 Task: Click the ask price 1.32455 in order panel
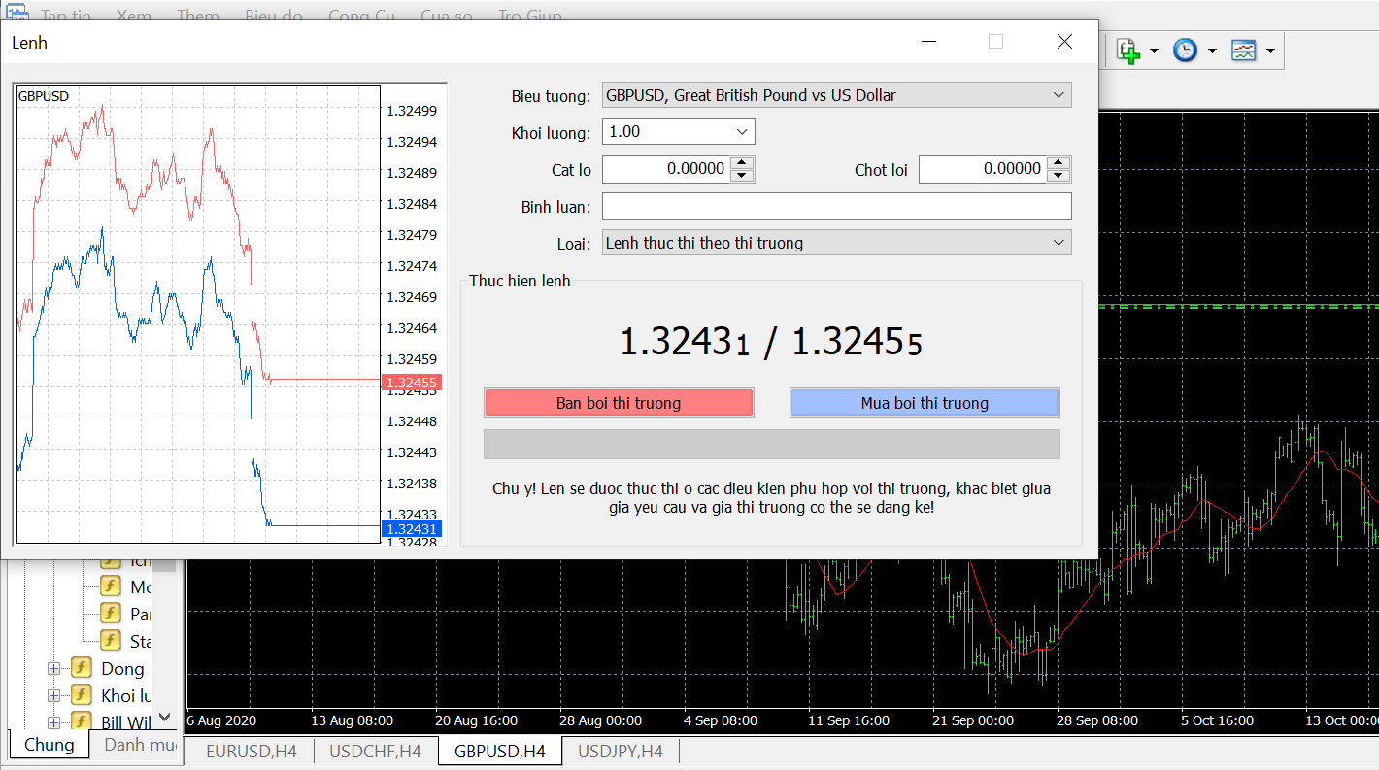(x=857, y=342)
